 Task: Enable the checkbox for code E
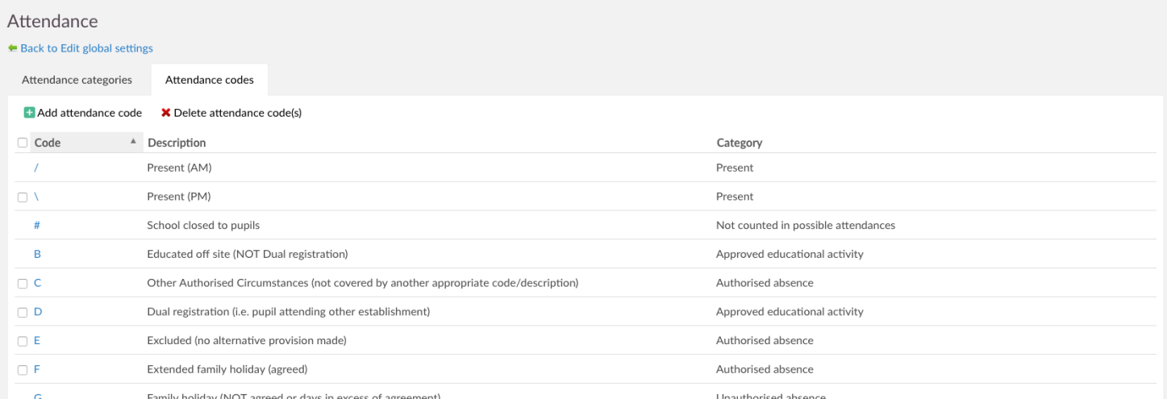[23, 341]
